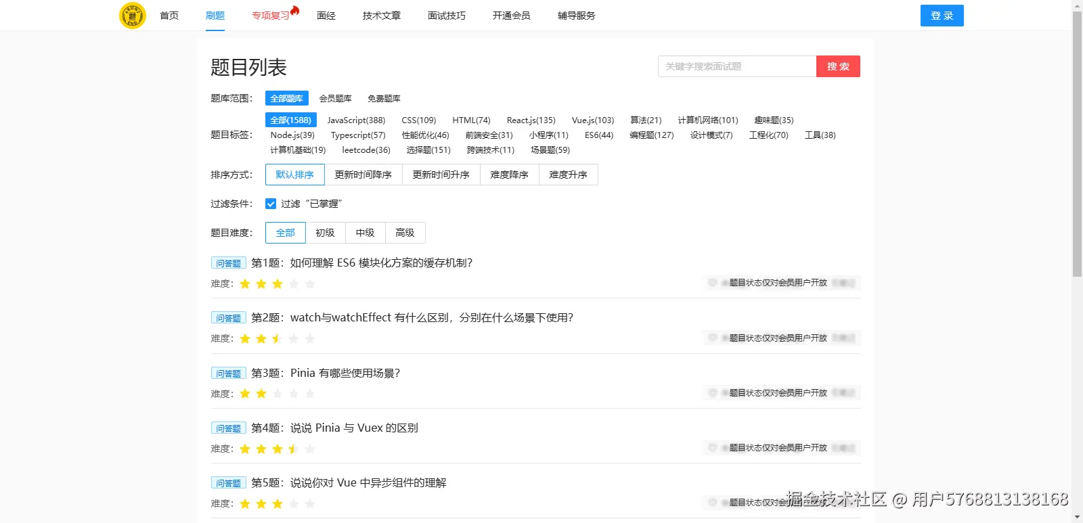Click the flame icon beside 专项复习

295,9
